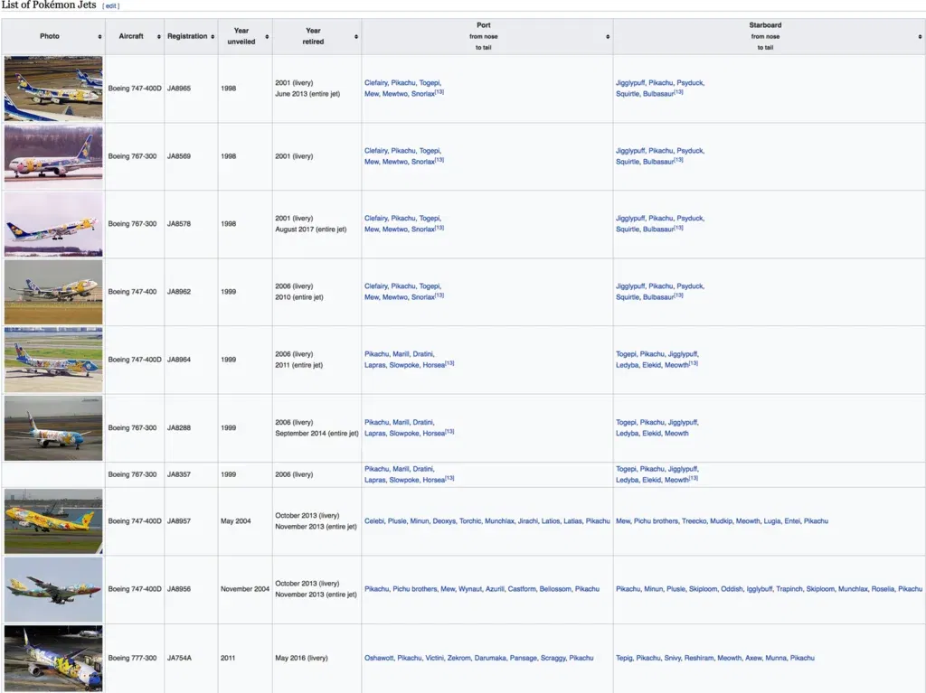Click Dratini in the JA8357 row

point(423,469)
